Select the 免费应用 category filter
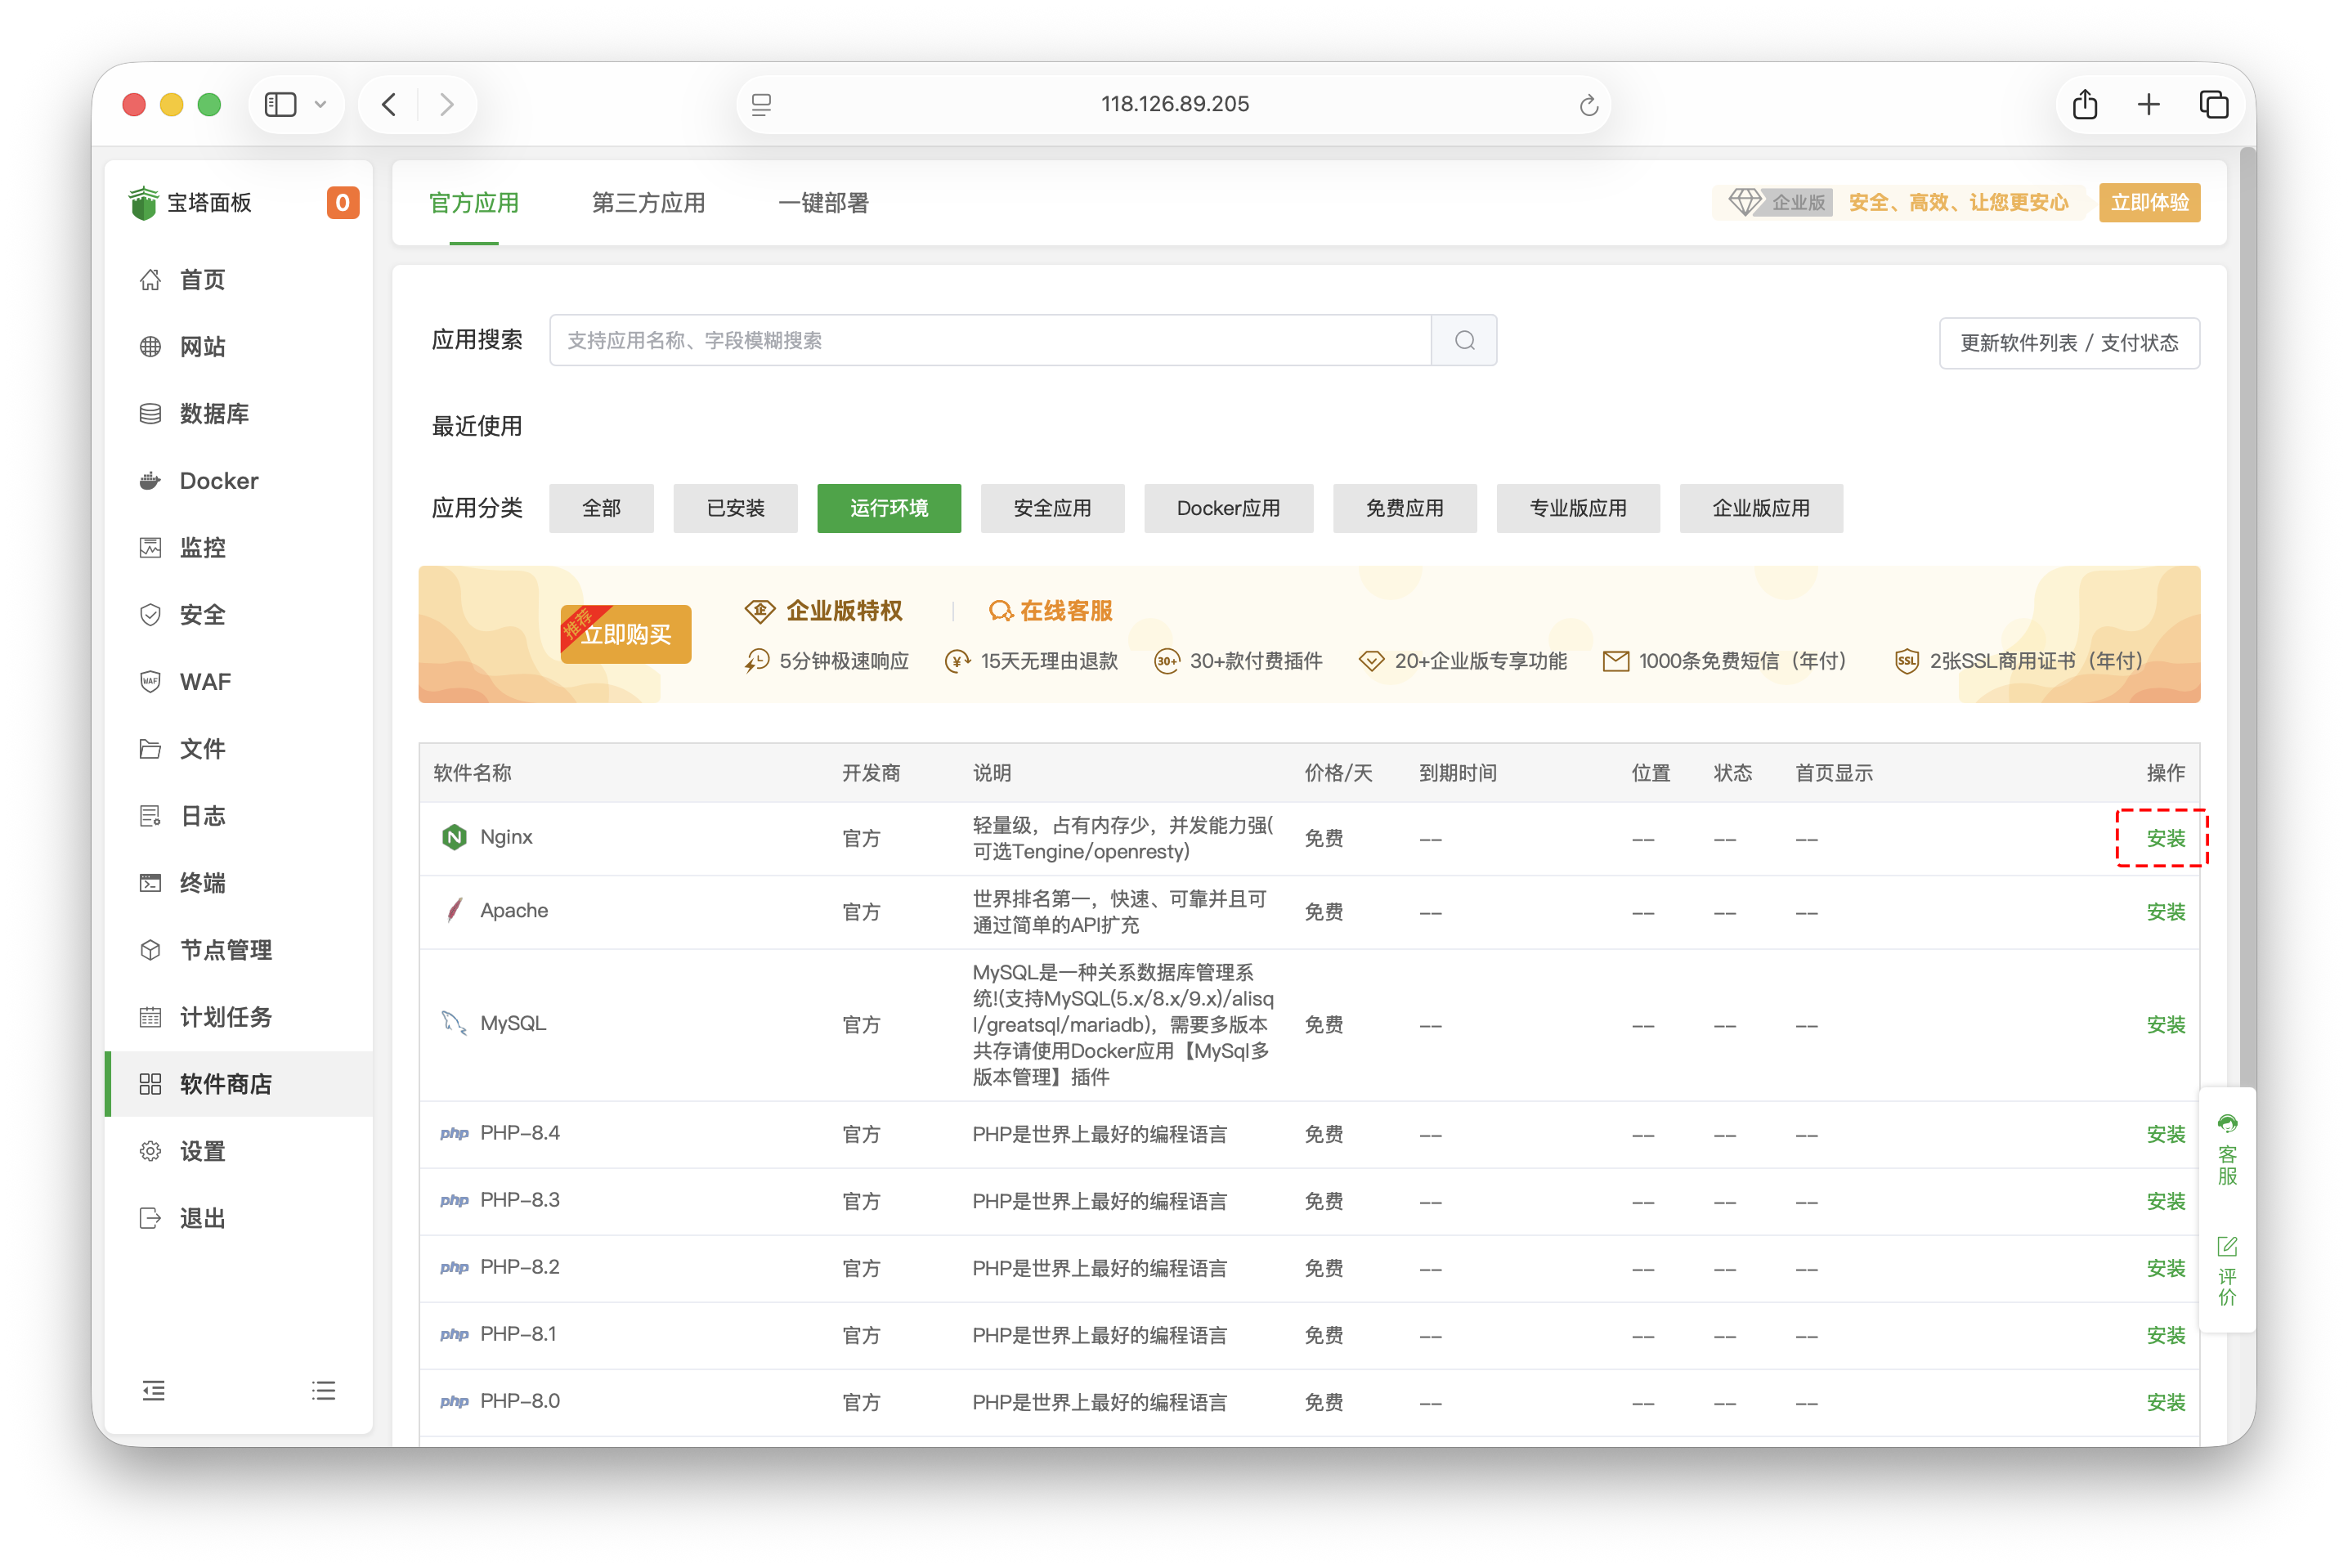Screen dimensions: 2348x1568 pos(1404,508)
